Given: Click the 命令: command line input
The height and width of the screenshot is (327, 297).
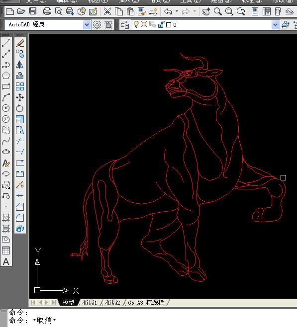Looking at the screenshot, I should point(152,321).
